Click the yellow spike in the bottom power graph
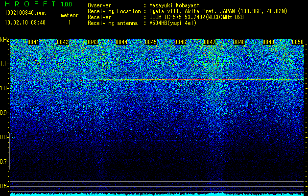 179,192
